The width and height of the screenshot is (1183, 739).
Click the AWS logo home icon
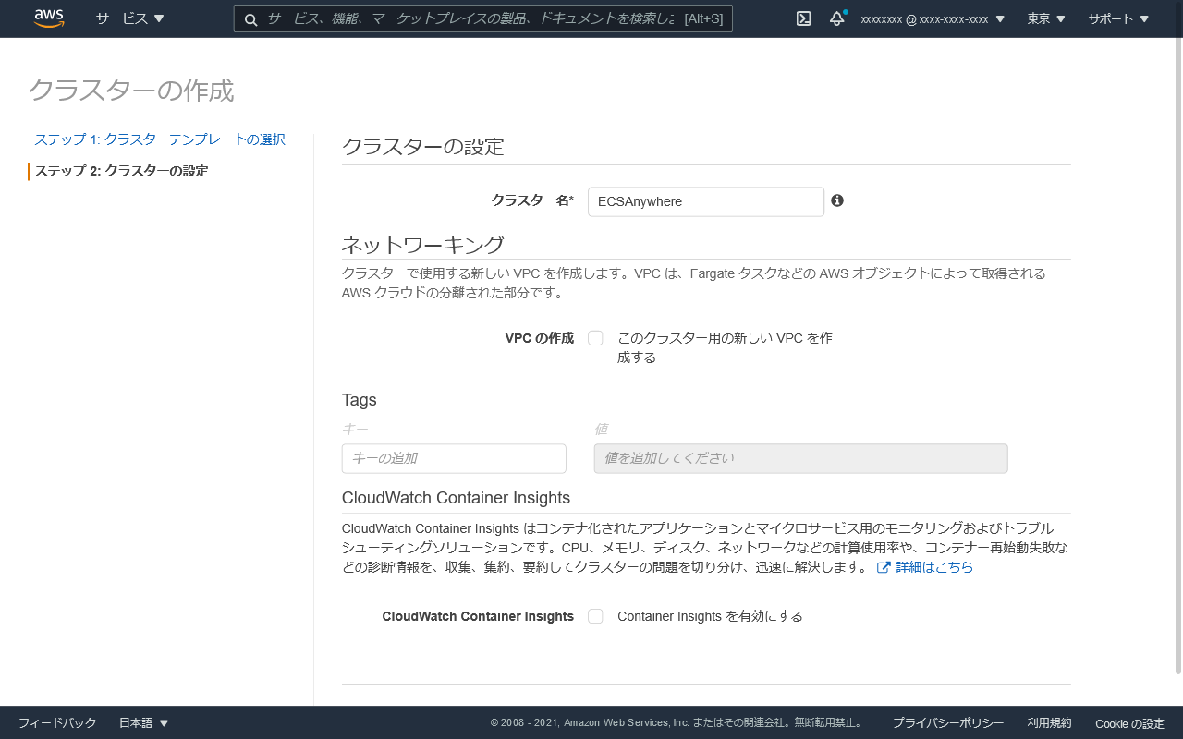tap(48, 18)
